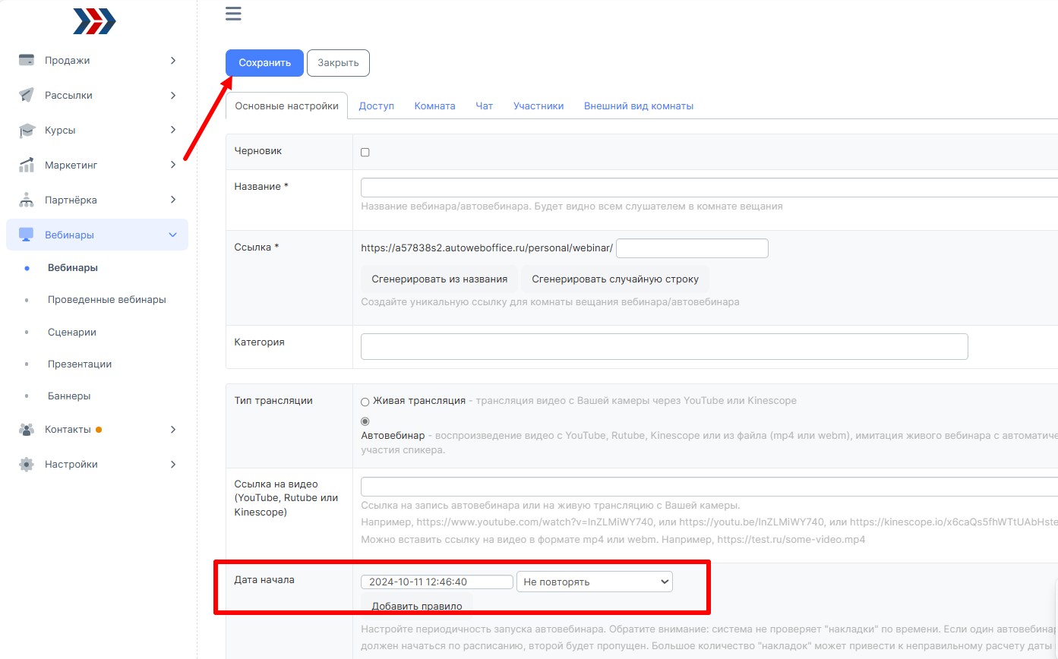Click the Маркетинг chart icon
This screenshot has height=659, width=1058.
tap(27, 165)
